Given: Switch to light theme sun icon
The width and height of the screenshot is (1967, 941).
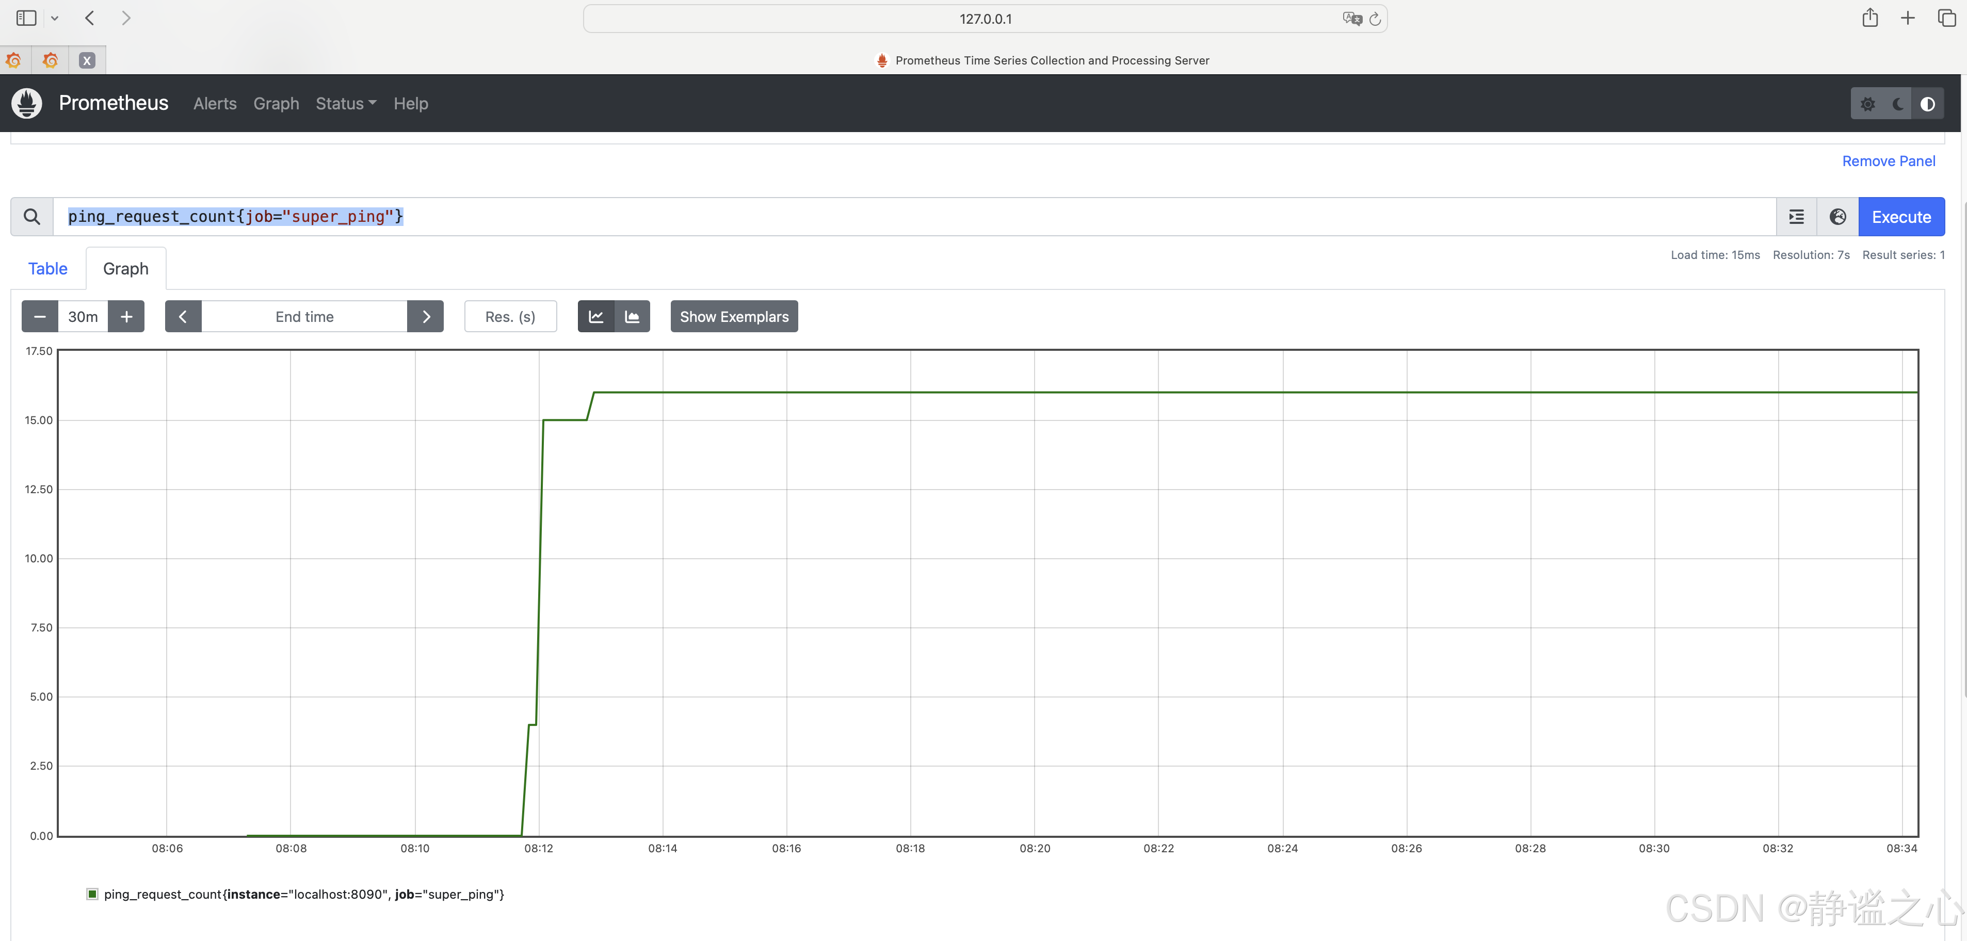Looking at the screenshot, I should (x=1867, y=104).
